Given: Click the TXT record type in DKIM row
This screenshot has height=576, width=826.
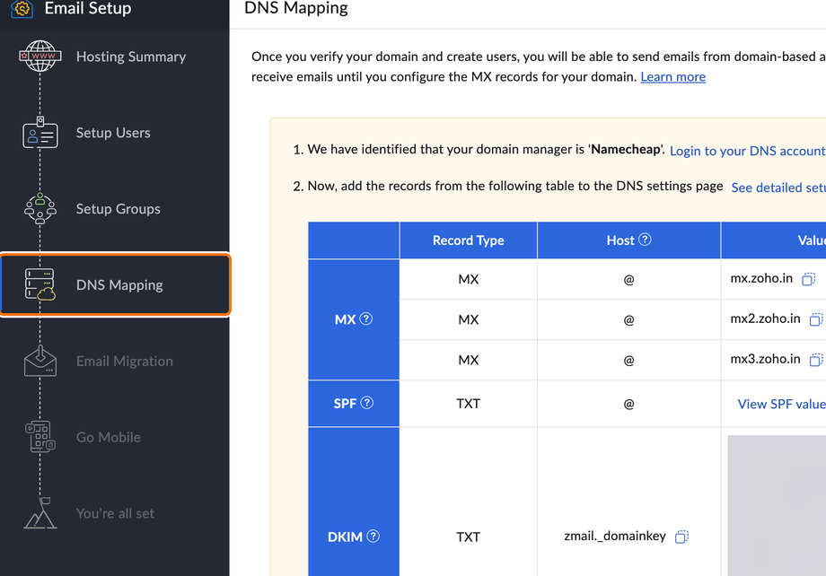Looking at the screenshot, I should [x=468, y=537].
